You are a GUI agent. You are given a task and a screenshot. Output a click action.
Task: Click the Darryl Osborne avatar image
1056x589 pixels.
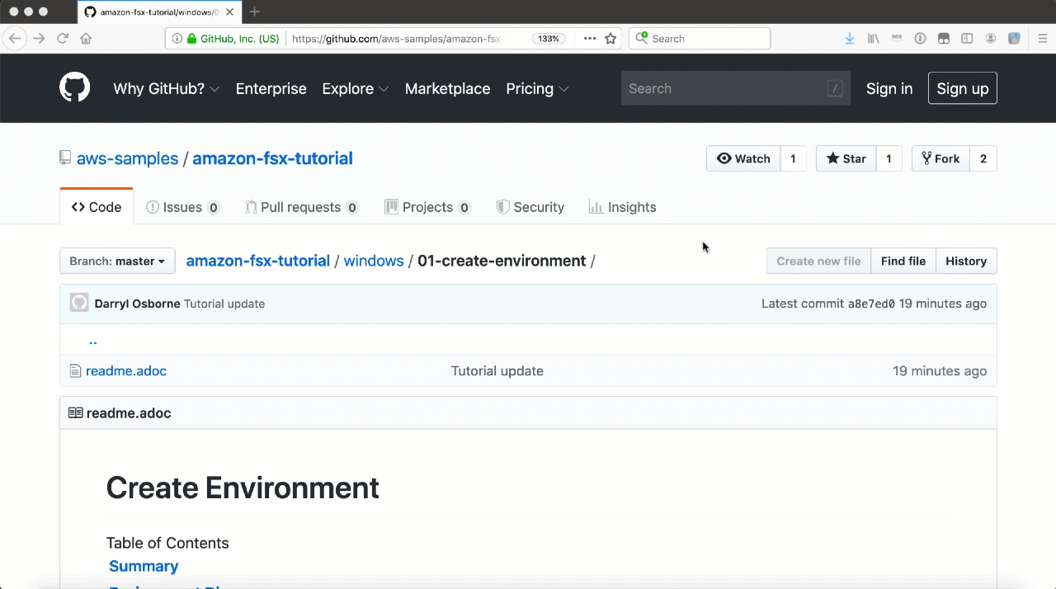tap(79, 303)
